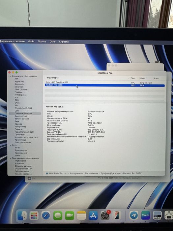The height and width of the screenshot is (231, 173).
Task: Click the MacBook Pro huz path icon
Action: tap(47, 173)
